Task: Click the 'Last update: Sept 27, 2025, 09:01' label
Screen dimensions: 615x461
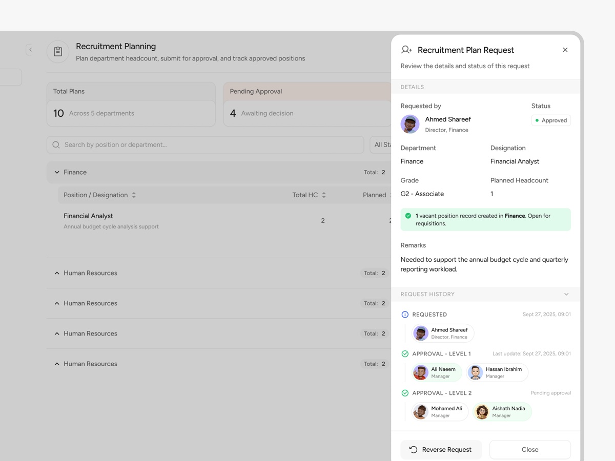Action: click(531, 354)
